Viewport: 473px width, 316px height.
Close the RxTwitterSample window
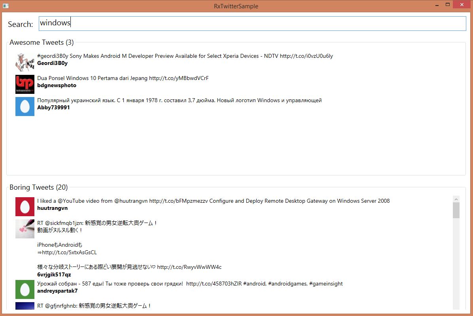(462, 4)
